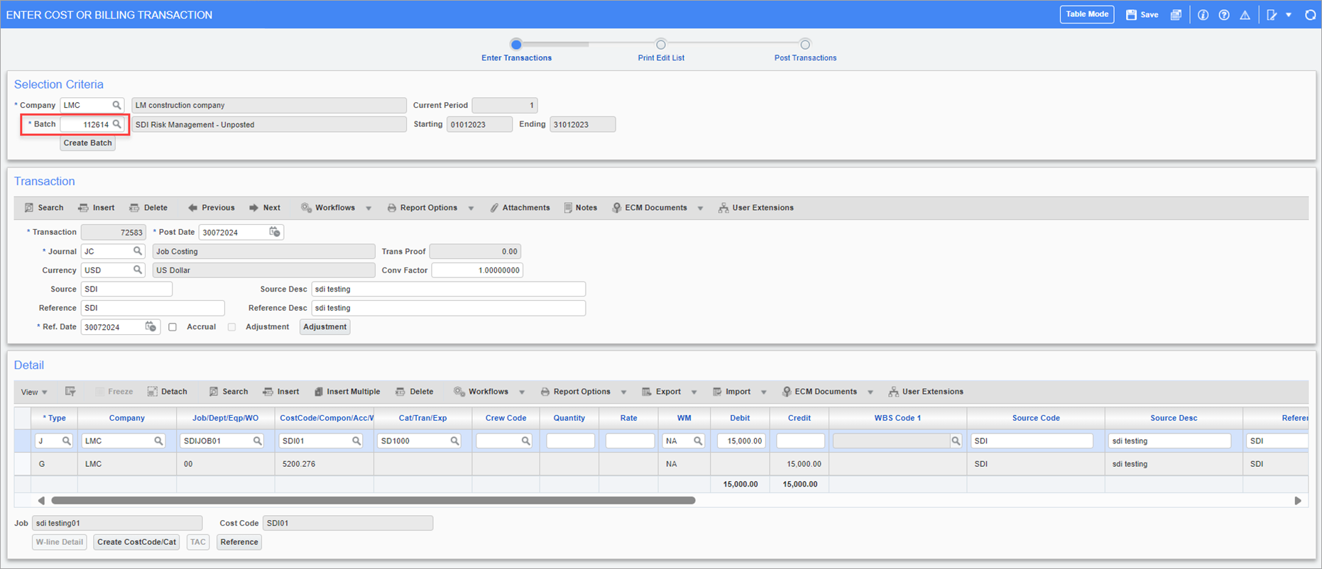Click right scroll arrow of Detail grid
The height and width of the screenshot is (569, 1322).
click(1298, 501)
